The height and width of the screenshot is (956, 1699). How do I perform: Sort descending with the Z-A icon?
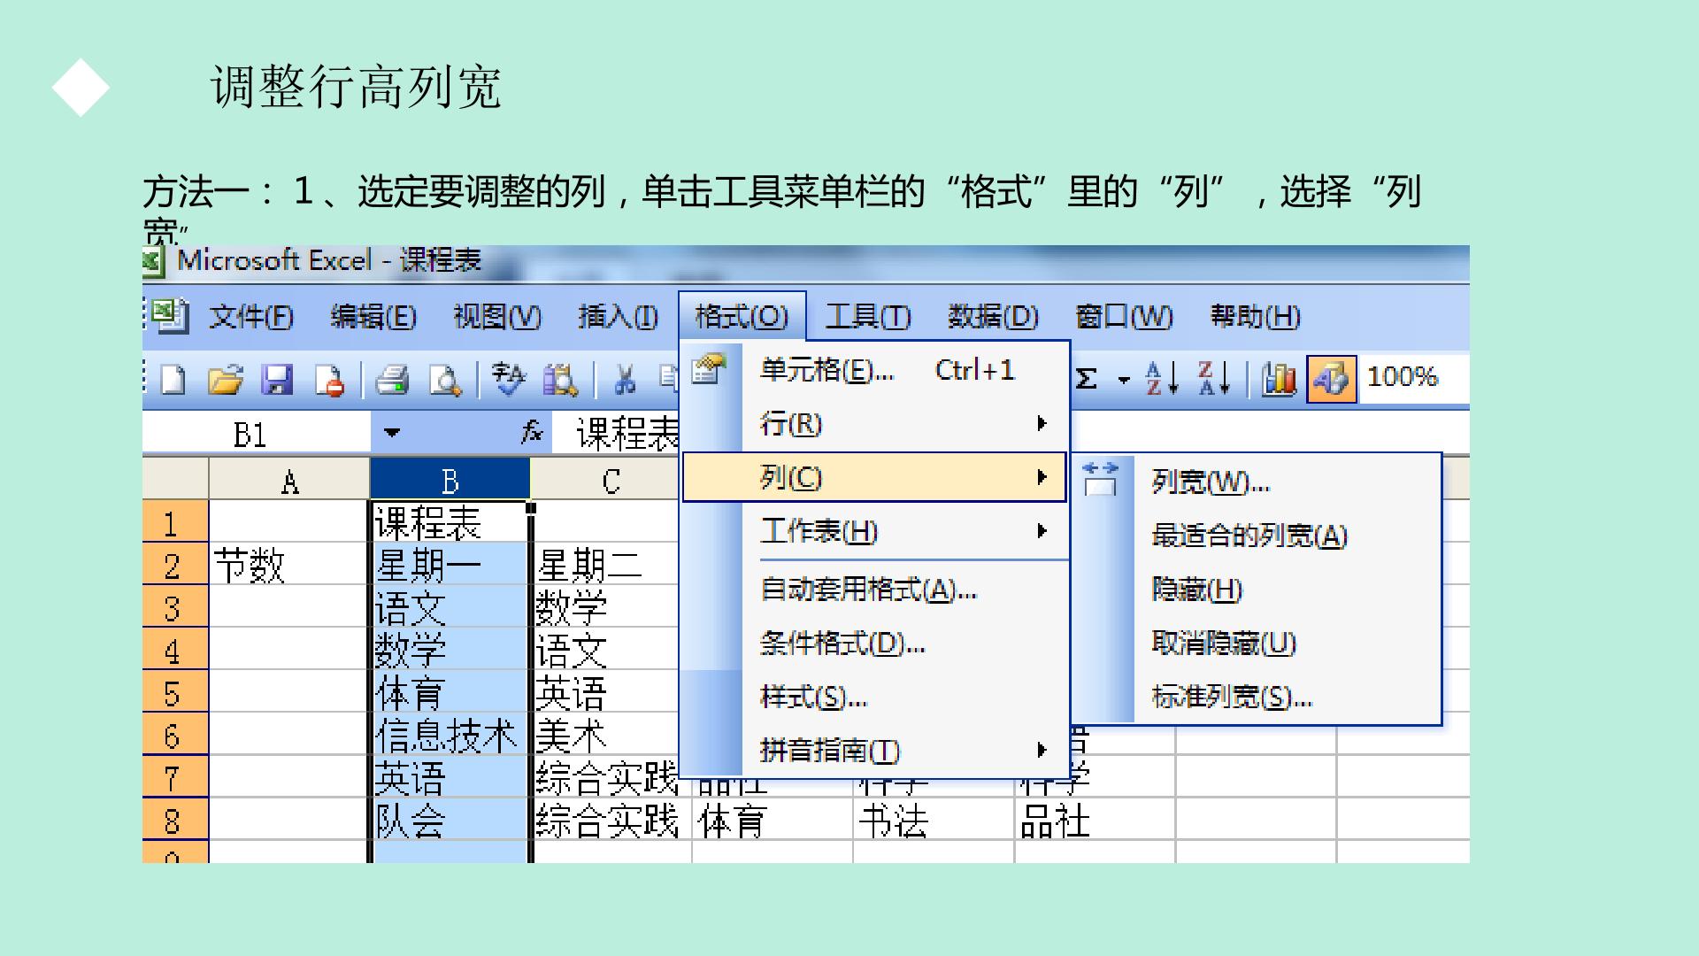pos(1214,379)
